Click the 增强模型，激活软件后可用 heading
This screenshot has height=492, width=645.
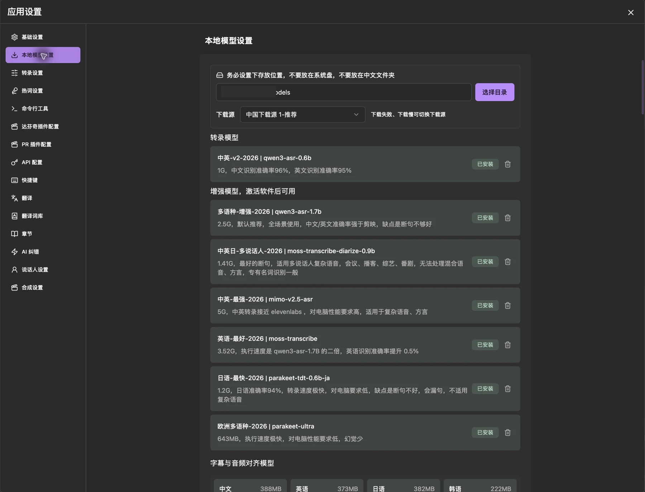pyautogui.click(x=253, y=191)
